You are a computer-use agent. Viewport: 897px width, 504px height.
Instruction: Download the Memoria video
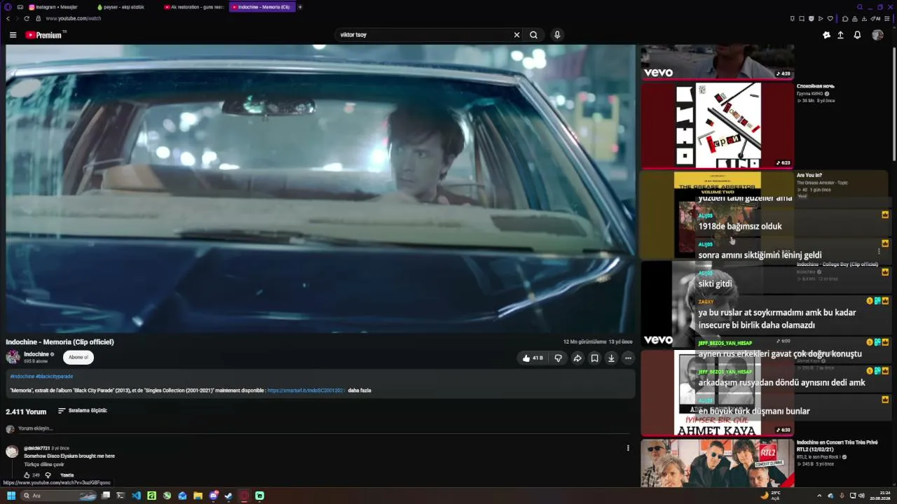611,358
